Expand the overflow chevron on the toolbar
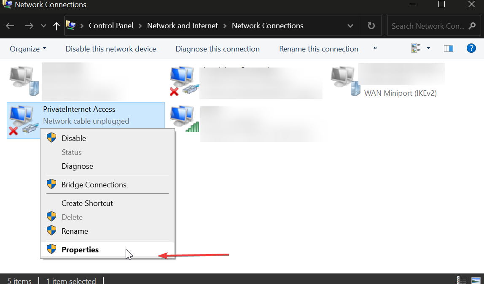 coord(375,49)
